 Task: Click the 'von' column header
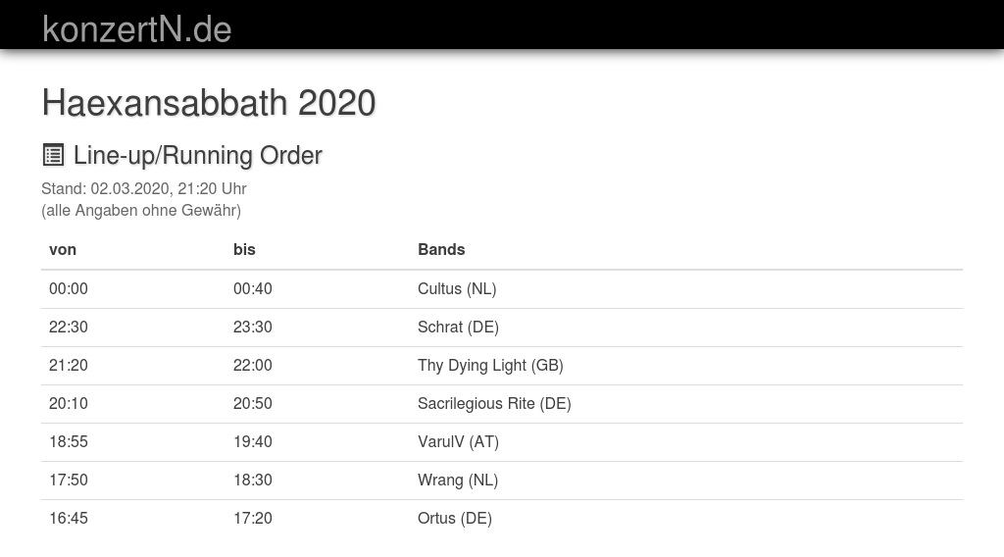coord(63,249)
